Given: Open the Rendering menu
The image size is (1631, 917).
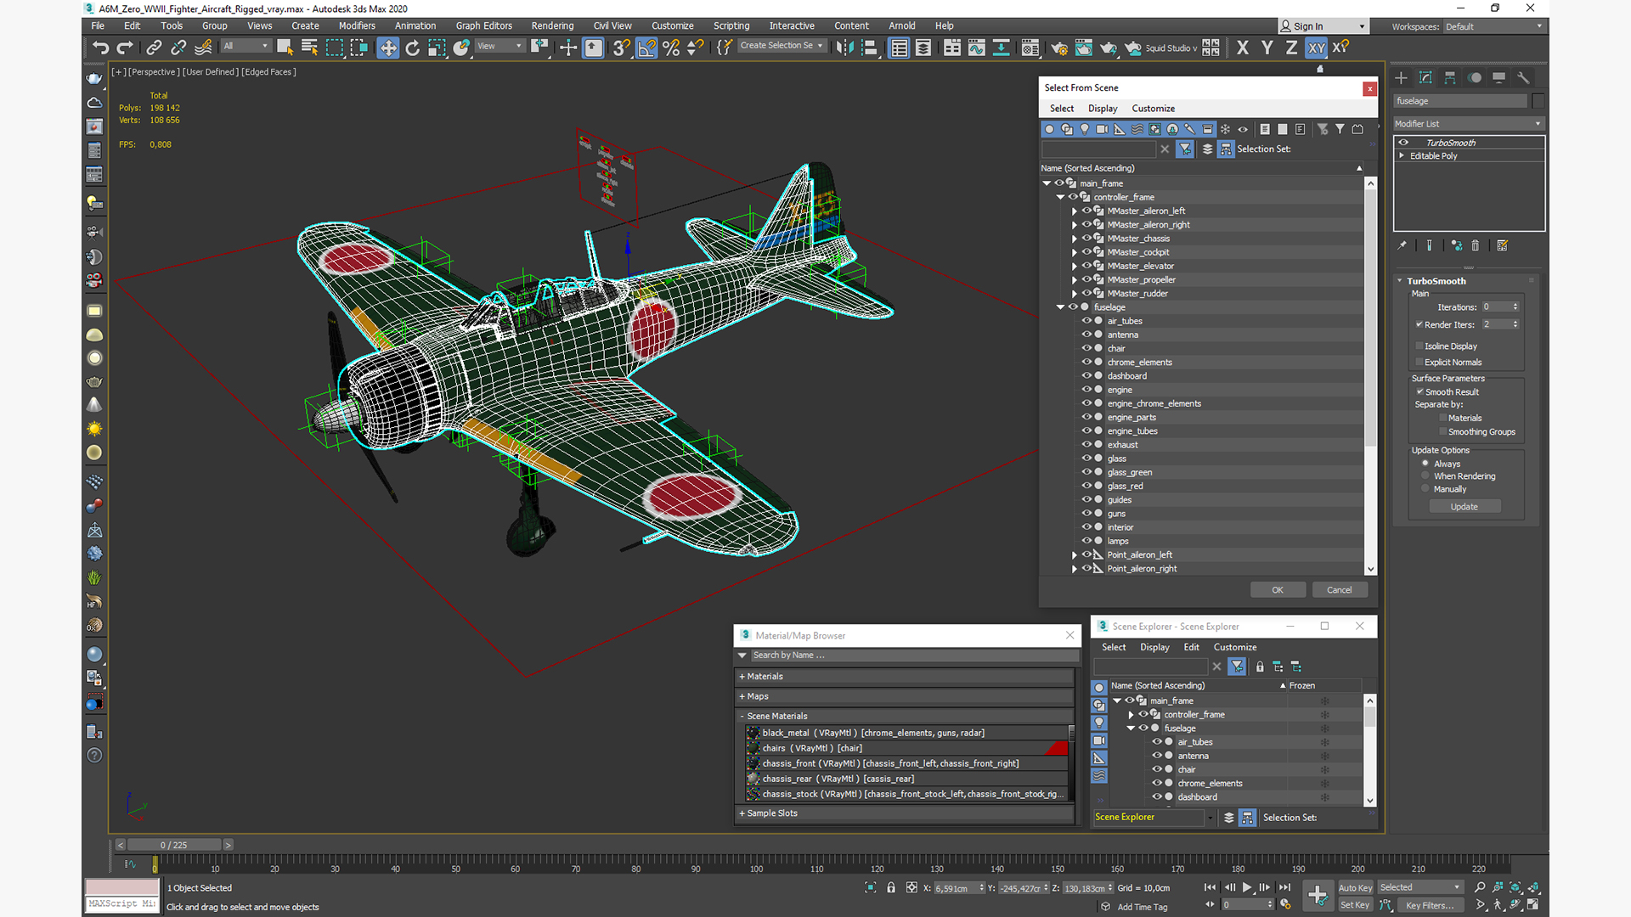Looking at the screenshot, I should [x=552, y=25].
